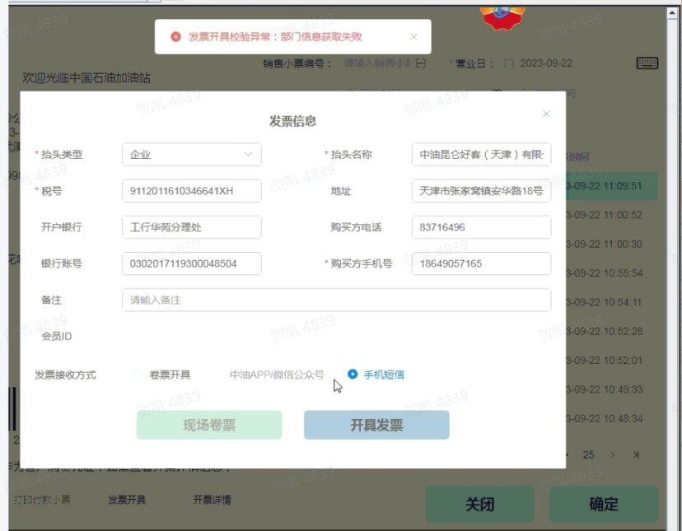Click the 购买方手机号 input field
The width and height of the screenshot is (682, 531).
481,263
